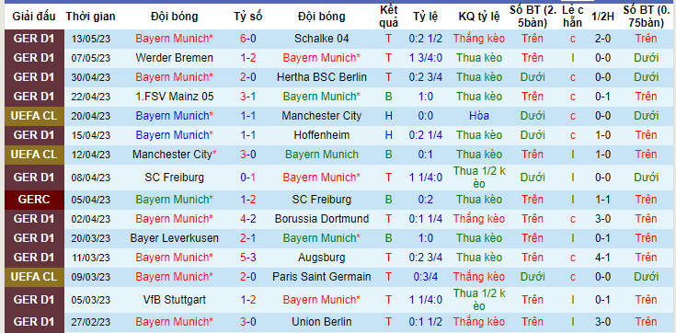
Task: Select Bayer Leverkusen team link
Action: [x=174, y=238]
